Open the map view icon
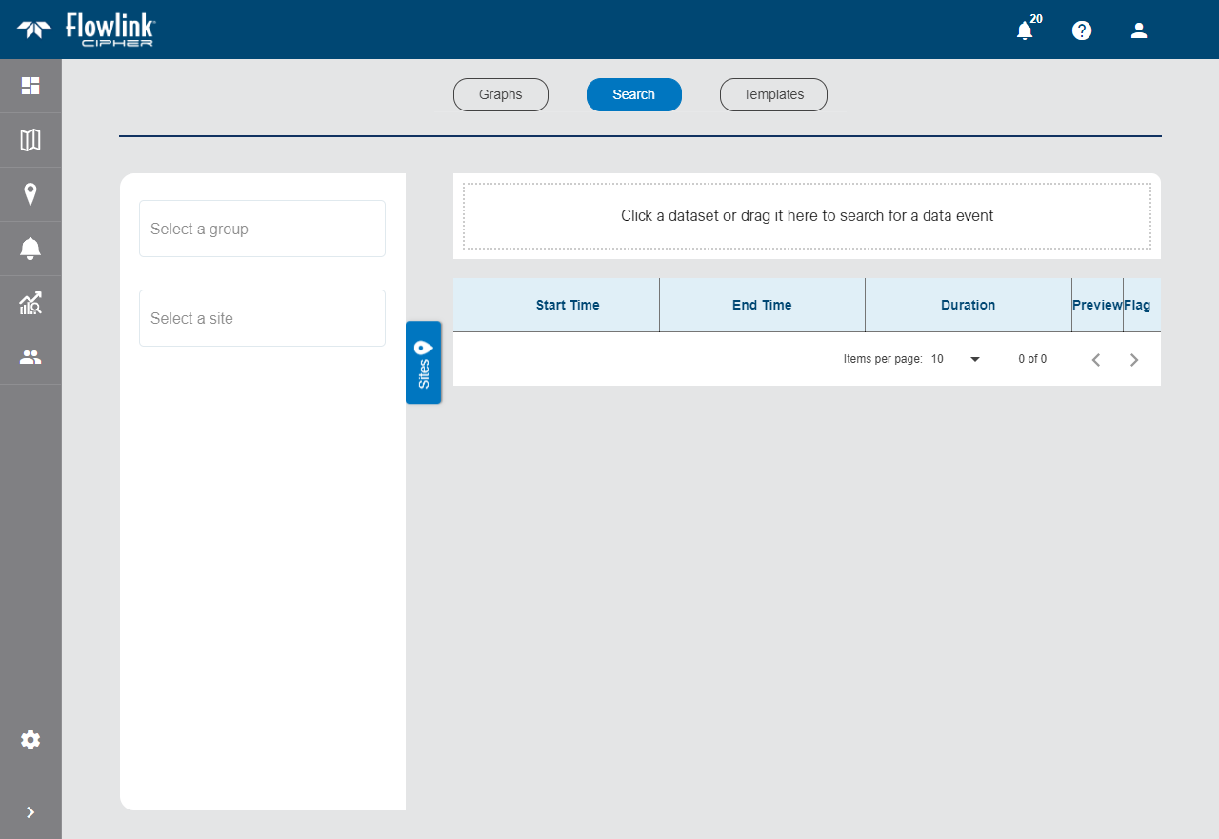The image size is (1219, 839). tap(30, 140)
